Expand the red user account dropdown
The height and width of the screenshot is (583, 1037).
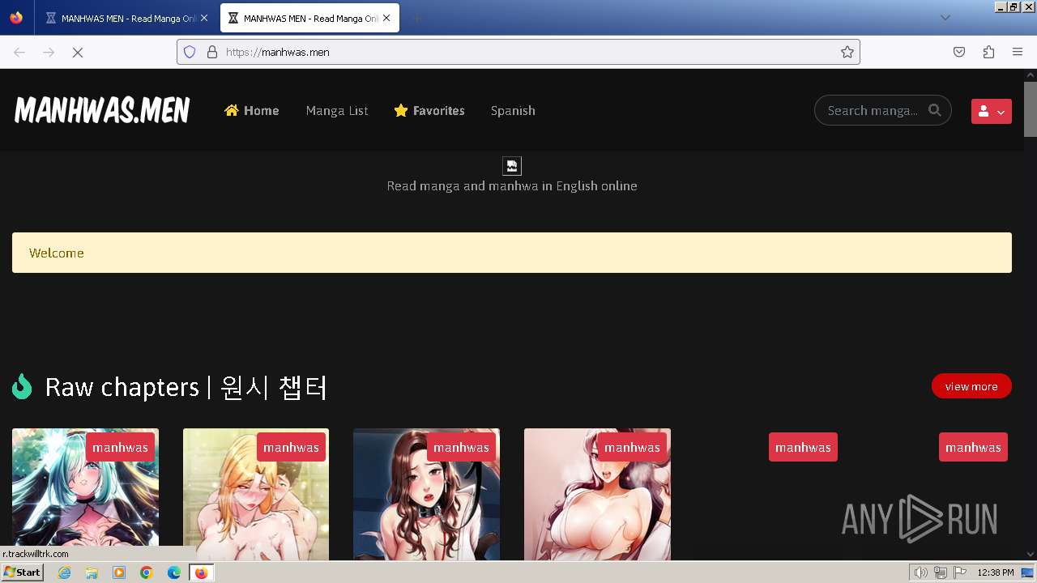pos(992,112)
